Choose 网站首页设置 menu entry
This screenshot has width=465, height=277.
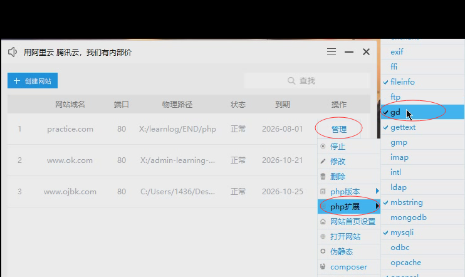point(349,222)
